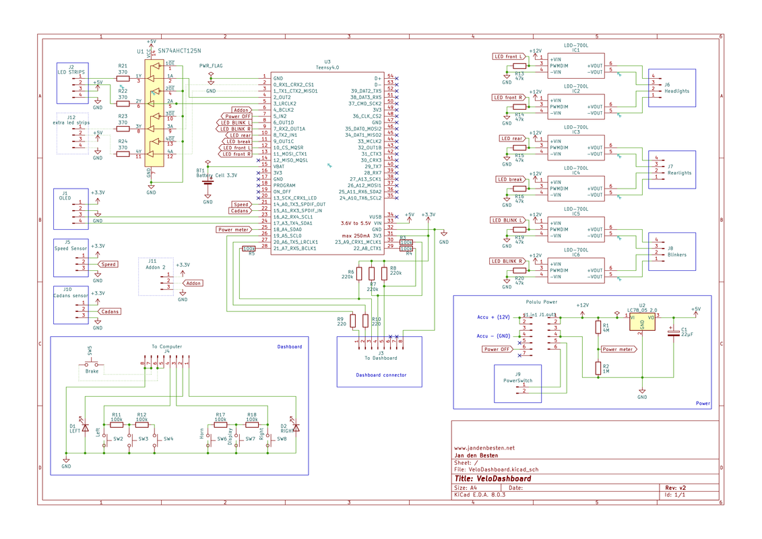Click the Polulu Power label
Image resolution: width=762 pixels, height=539 pixels.
(542, 302)
